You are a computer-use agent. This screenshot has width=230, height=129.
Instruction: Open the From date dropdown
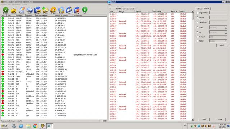(226, 27)
